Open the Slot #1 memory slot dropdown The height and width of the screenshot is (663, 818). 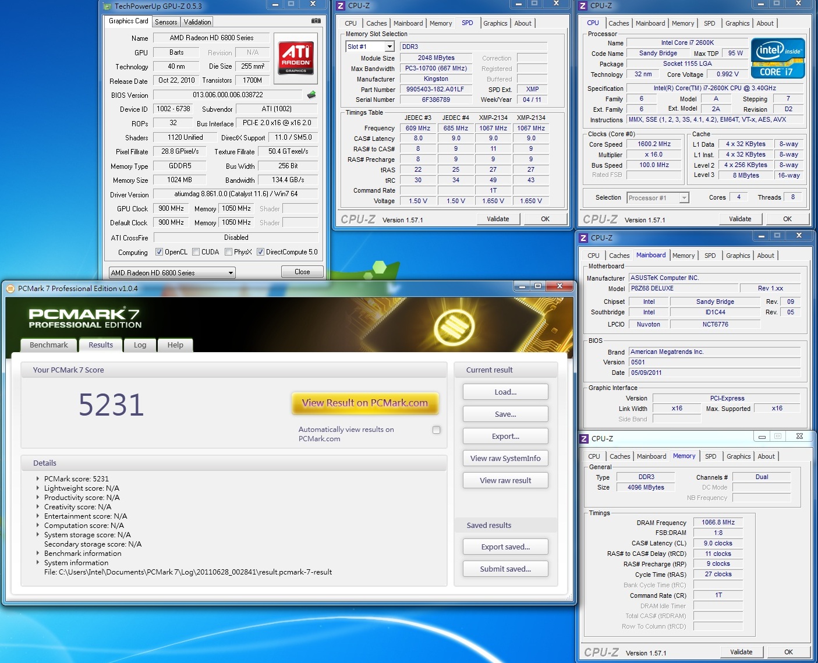click(389, 47)
